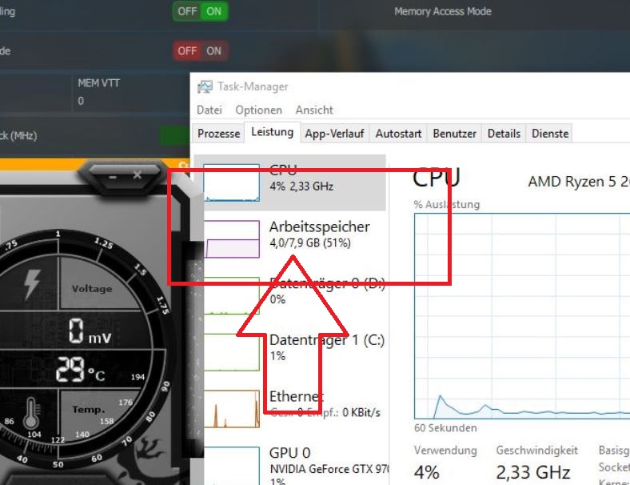Open the App-Verlauf tab
The width and height of the screenshot is (630, 485).
(x=334, y=133)
